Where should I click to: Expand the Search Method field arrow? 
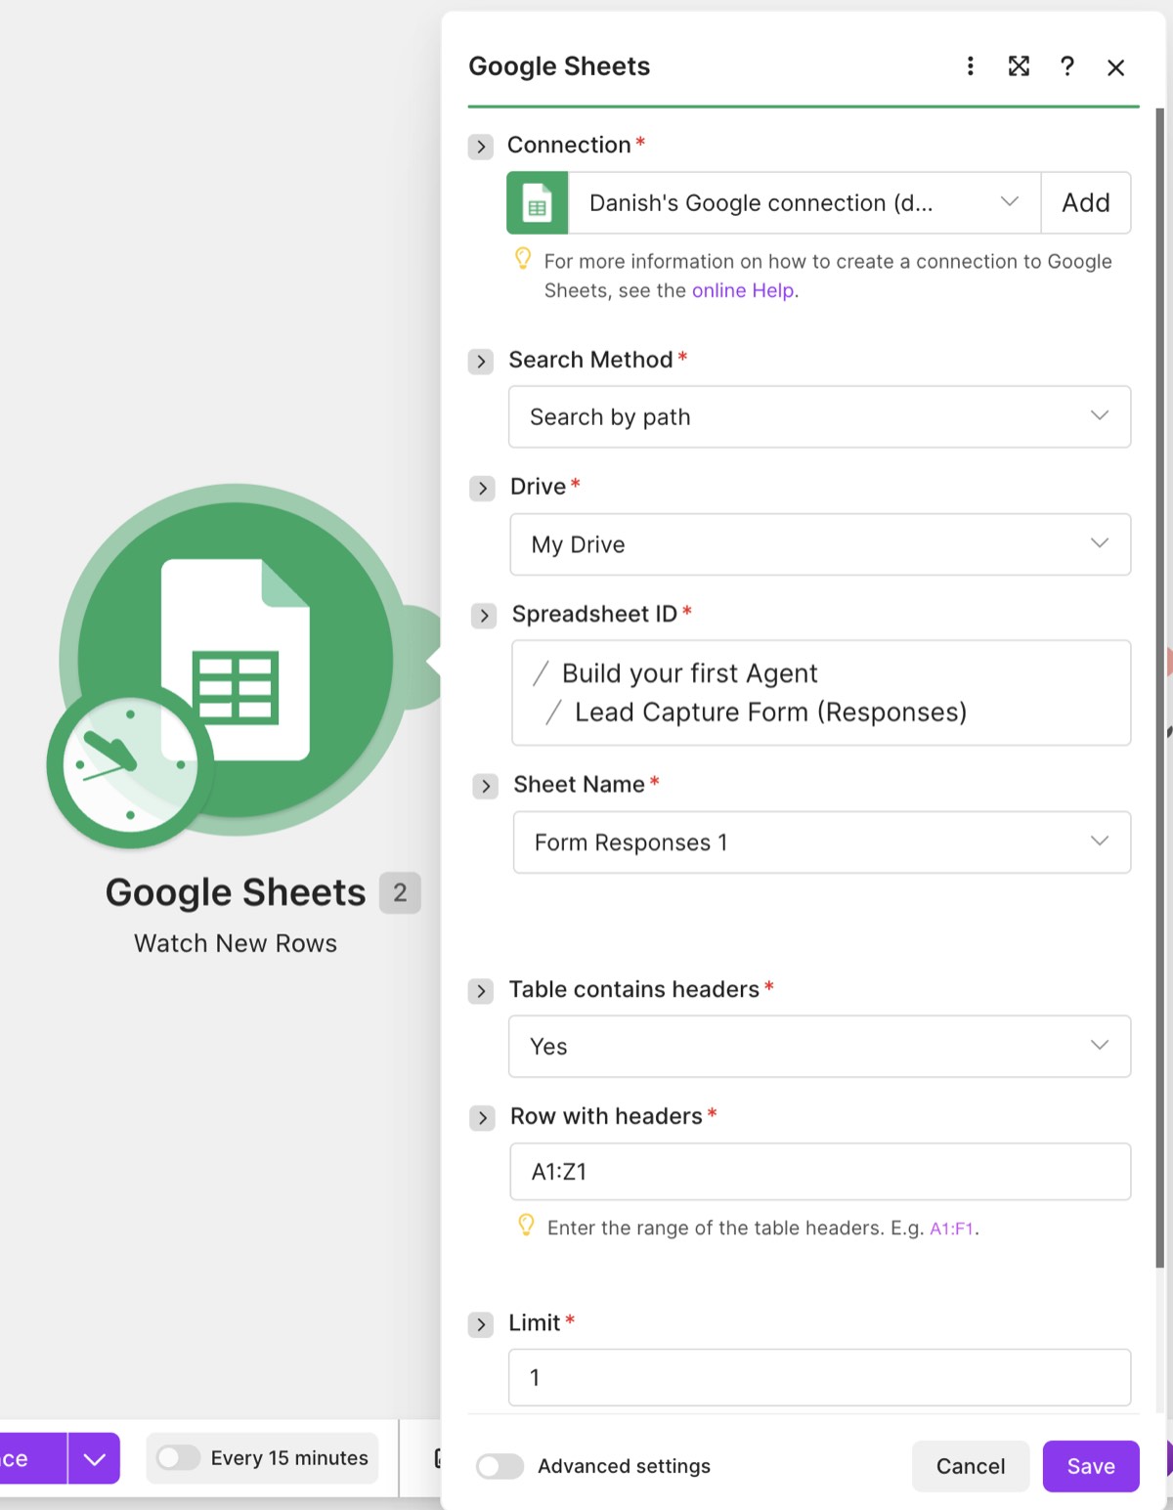(x=480, y=362)
